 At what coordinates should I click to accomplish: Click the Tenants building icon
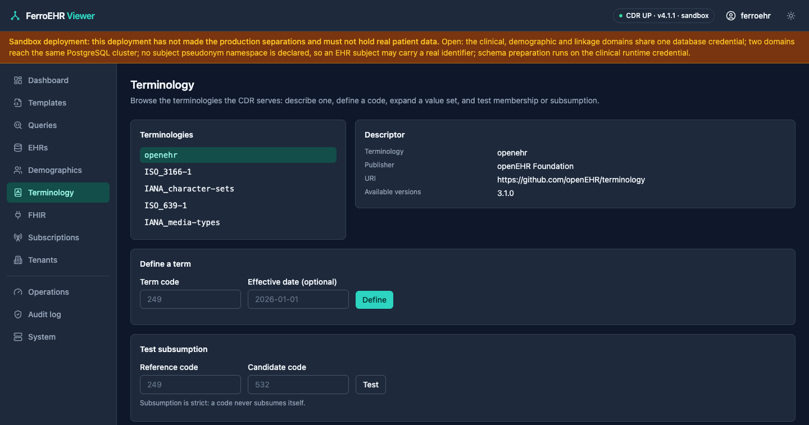coord(18,260)
